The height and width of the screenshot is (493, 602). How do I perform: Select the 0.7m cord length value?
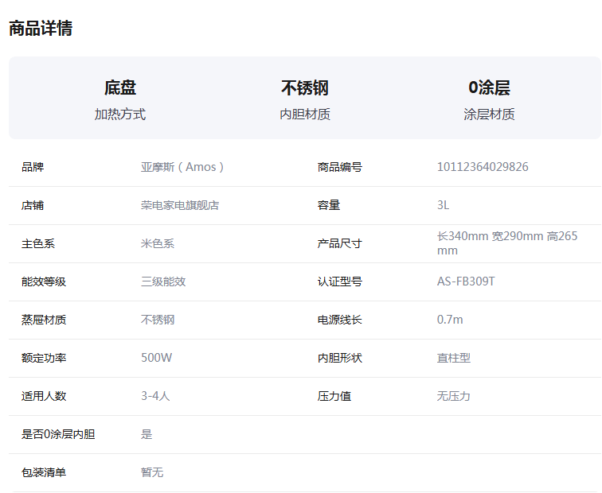coord(450,320)
